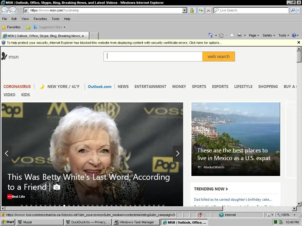Open the Windows Start button
The width and height of the screenshot is (302, 226).
tap(8, 222)
